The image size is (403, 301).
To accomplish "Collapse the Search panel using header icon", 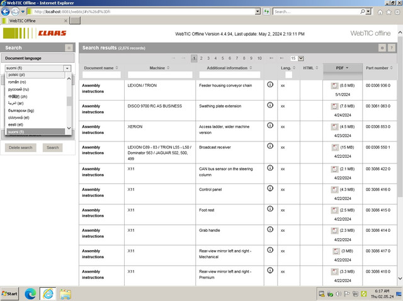I will [69, 48].
